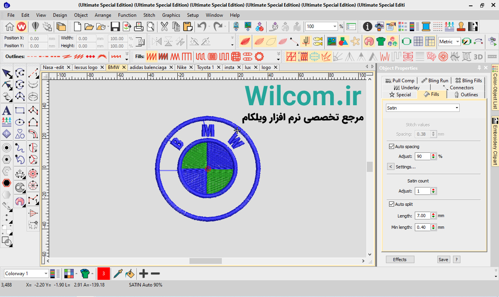Pick the color picker eyedropper tool
The height and width of the screenshot is (297, 499).
click(x=118, y=274)
